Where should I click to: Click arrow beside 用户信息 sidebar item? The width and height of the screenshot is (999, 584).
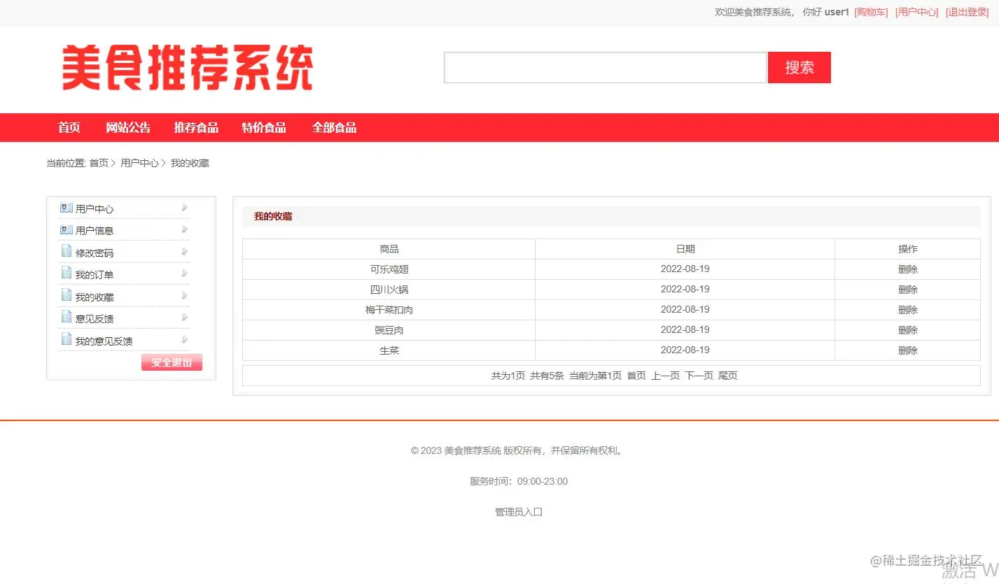click(x=184, y=229)
